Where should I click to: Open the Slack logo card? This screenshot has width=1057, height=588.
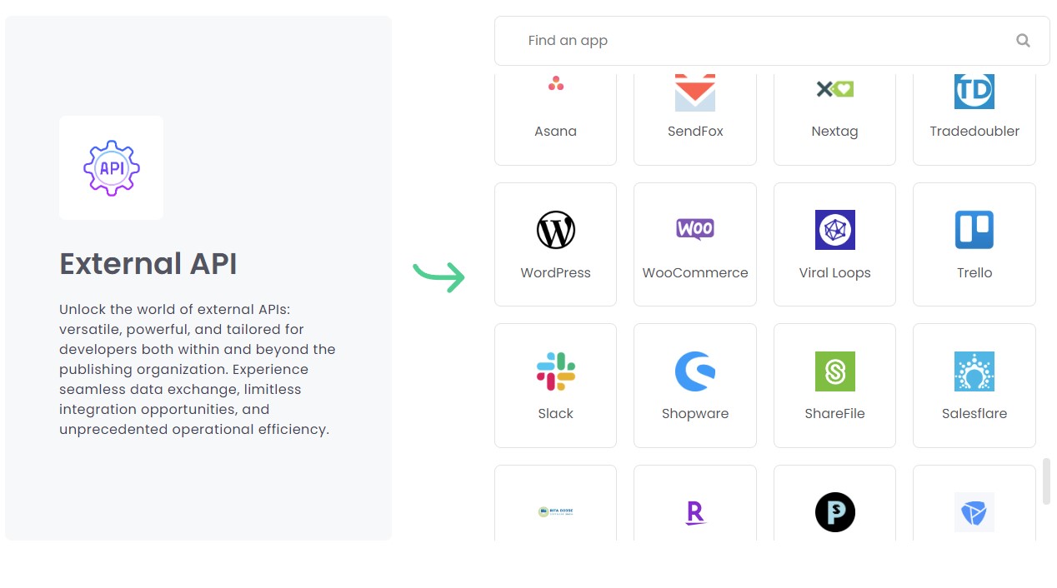tap(555, 386)
